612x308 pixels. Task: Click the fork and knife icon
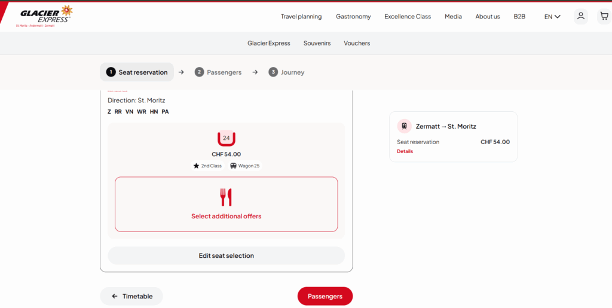click(226, 197)
